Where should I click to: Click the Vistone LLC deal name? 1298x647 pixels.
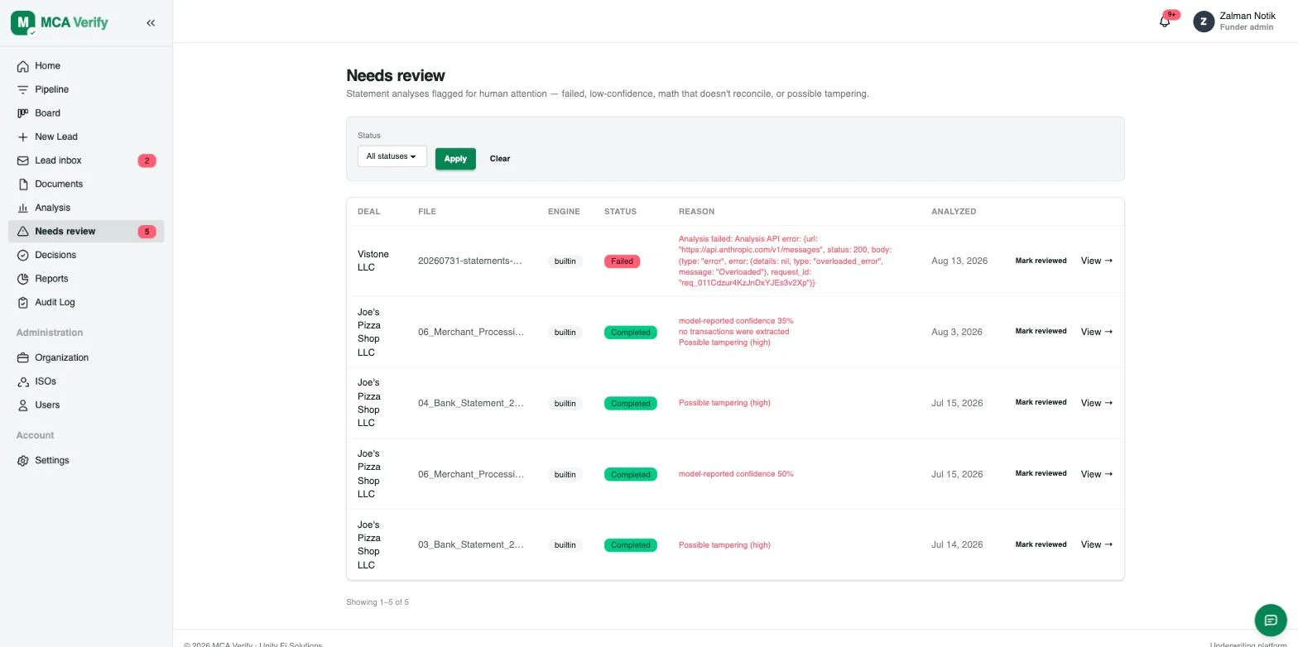[x=373, y=261]
